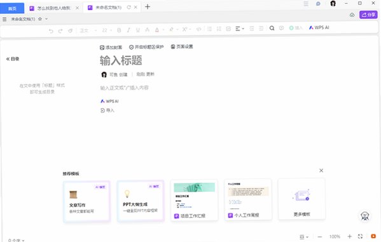Open the highlight color dropdown arrow
Image resolution: width=381 pixels, height=242 pixels.
pyautogui.click(x=177, y=29)
